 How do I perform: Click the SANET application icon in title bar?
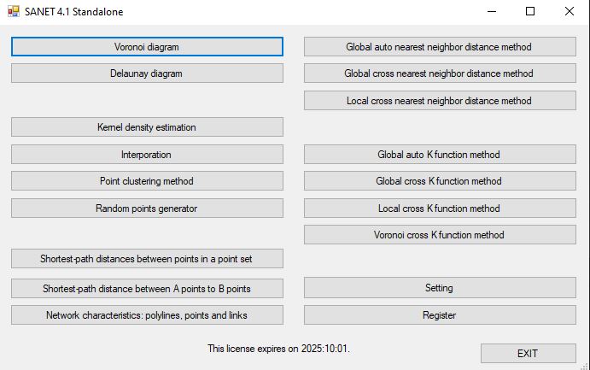pos(14,11)
